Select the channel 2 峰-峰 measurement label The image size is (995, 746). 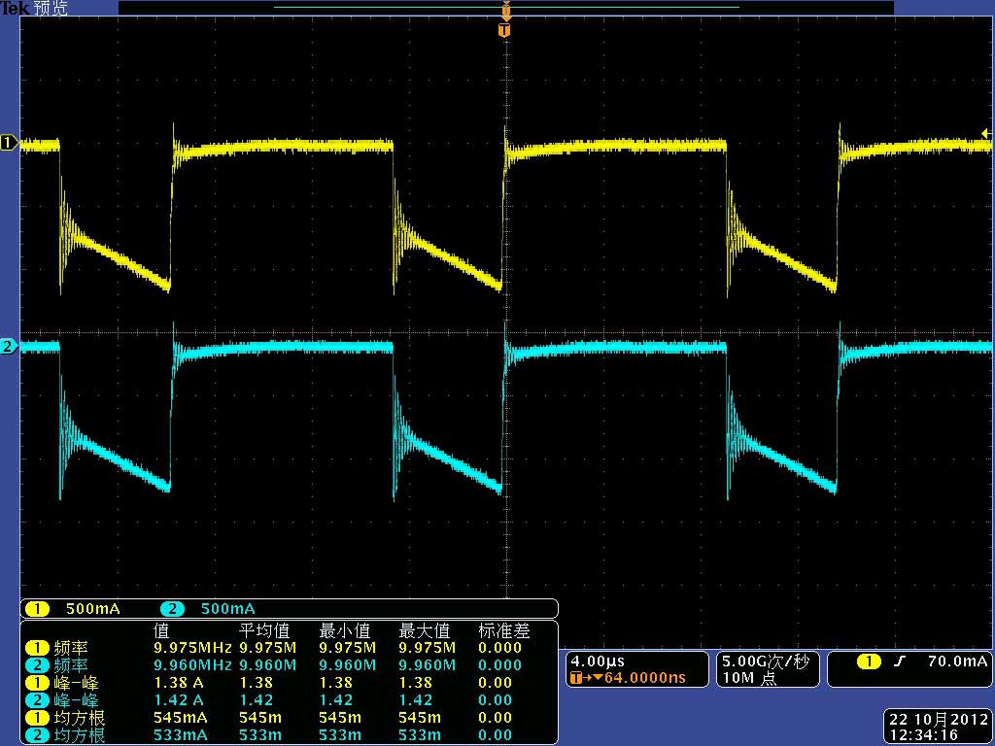pos(76,700)
